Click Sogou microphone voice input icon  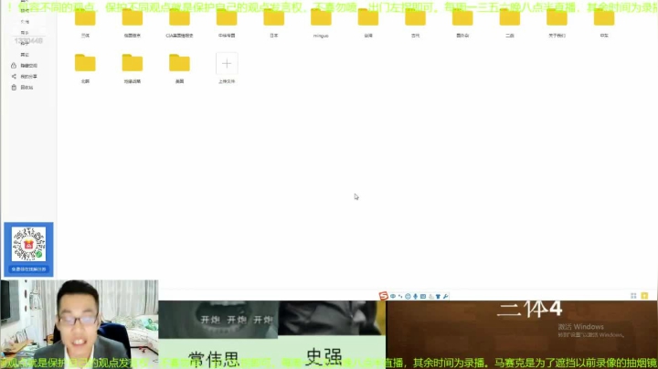pos(416,296)
